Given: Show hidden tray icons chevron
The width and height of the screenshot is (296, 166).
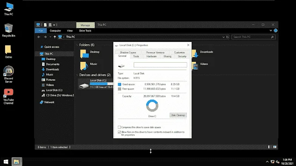Looking at the screenshot, I should point(267,162).
